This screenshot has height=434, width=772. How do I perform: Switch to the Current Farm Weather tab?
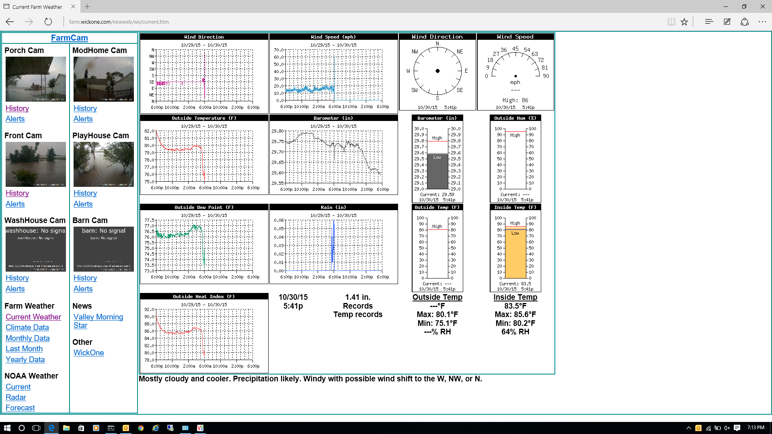pos(37,7)
